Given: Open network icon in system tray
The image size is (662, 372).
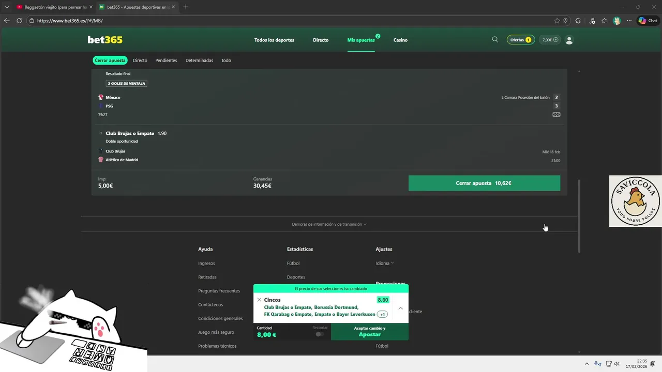Looking at the screenshot, I should coord(609,364).
